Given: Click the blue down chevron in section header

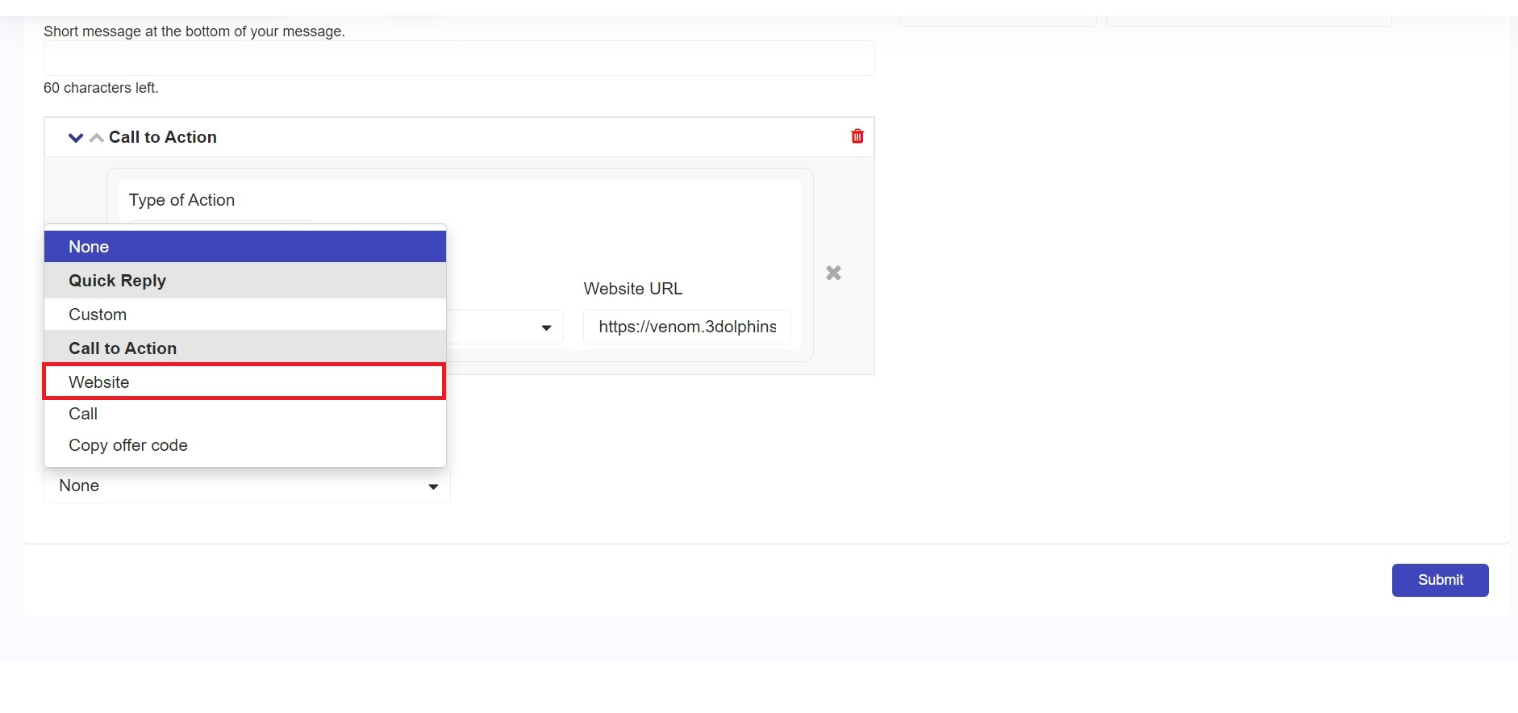Looking at the screenshot, I should tap(76, 138).
